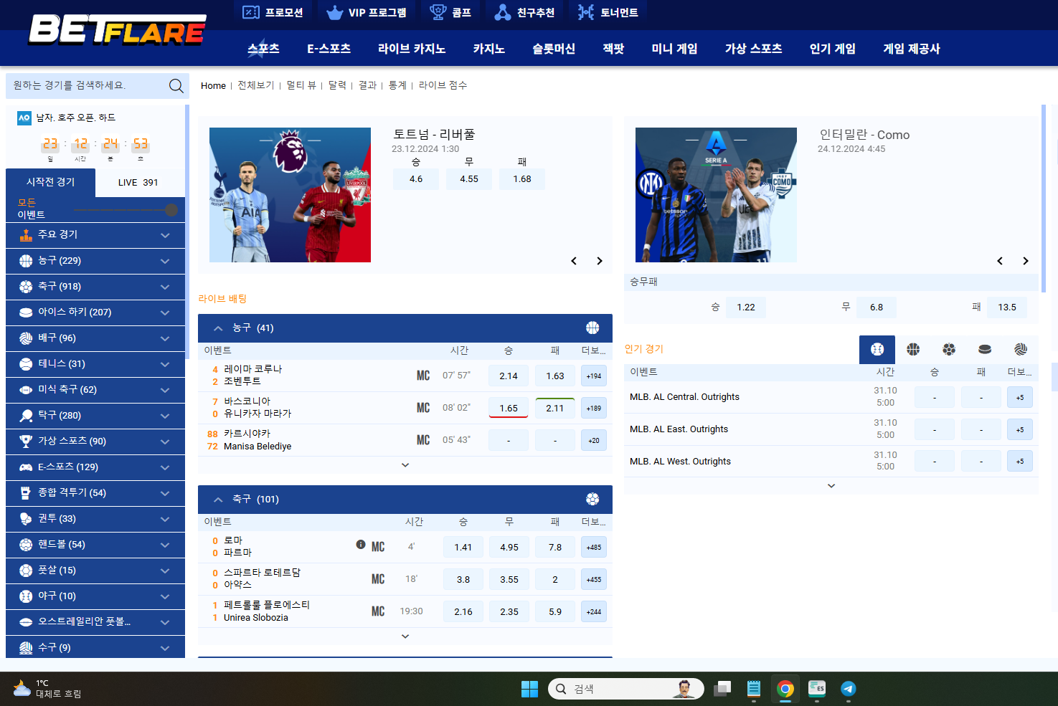The width and height of the screenshot is (1058, 706).
Task: Click the 인터밀란 vs Como Serie A thumbnail
Action: [716, 195]
